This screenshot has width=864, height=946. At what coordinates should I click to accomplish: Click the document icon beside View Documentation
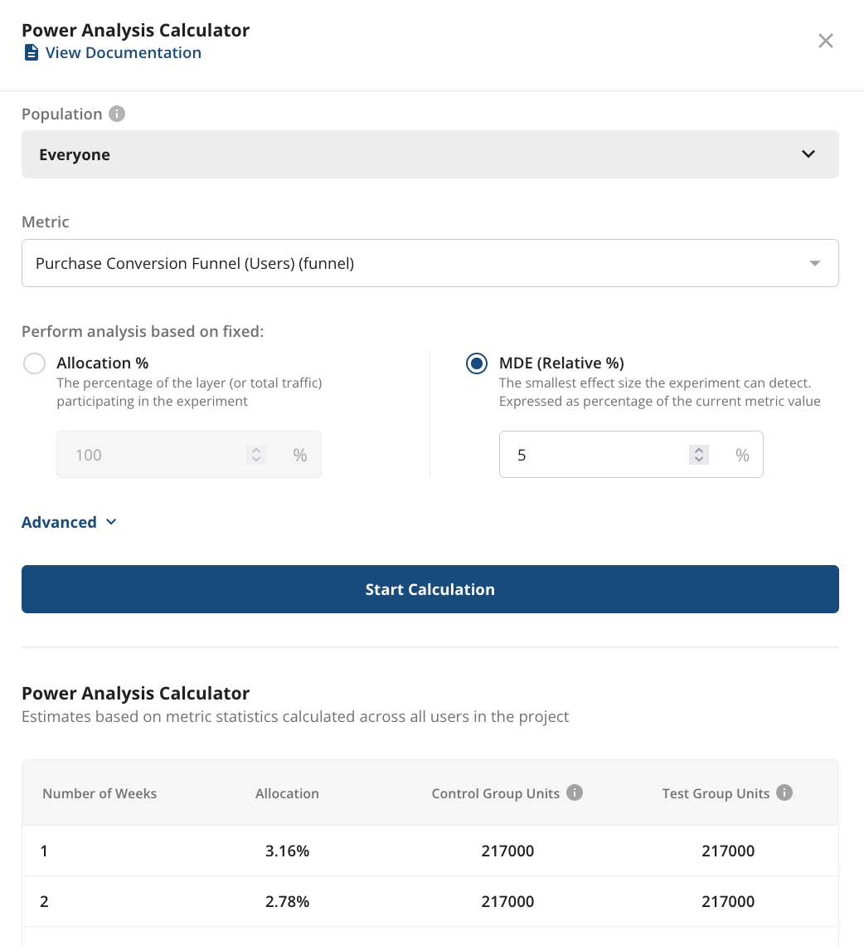pos(31,52)
